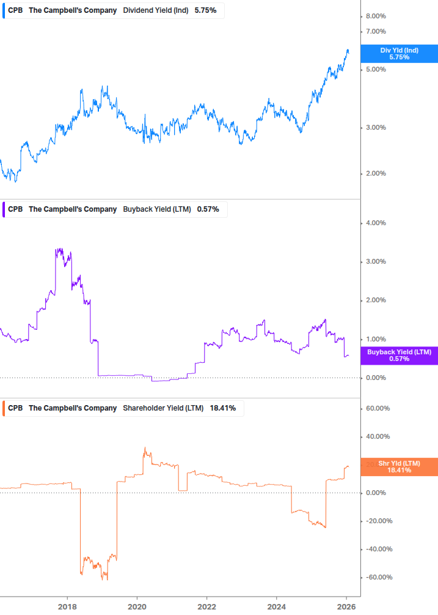Click the 8.00% tick on the dividend axis
Screen dimensions: 438x615
(x=376, y=16)
